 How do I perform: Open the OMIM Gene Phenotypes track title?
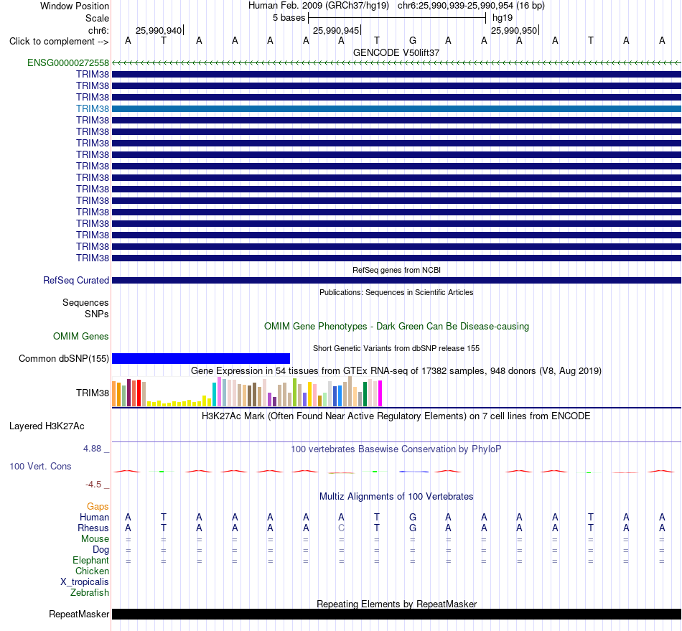[396, 326]
